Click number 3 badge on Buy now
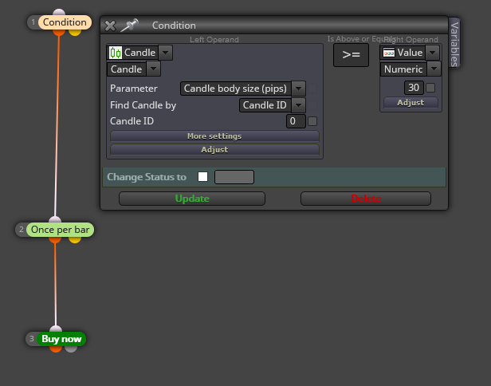491x386 pixels. point(32,339)
